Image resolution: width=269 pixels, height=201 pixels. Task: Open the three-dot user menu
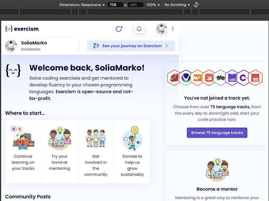(x=173, y=29)
